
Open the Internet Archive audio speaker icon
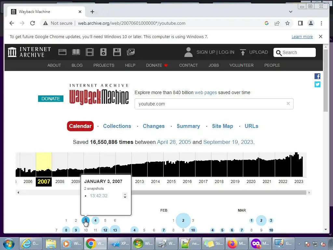pos(103,52)
